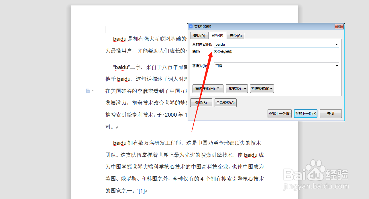Click the 关闭 button
369x199 pixels.
[331, 114]
